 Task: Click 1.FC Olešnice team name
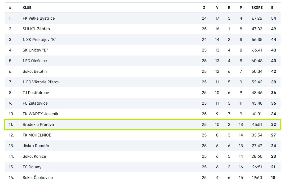[35, 61]
